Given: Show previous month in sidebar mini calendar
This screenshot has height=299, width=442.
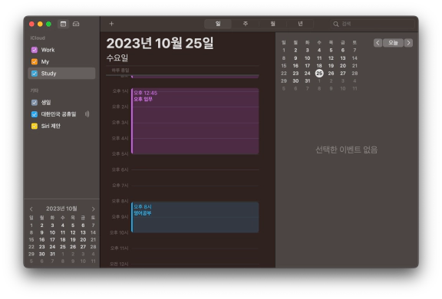Looking at the screenshot, I should (31, 209).
